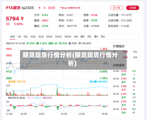The image size is (147, 120).
Task: Click the quote volume 328
Action: (135, 57)
